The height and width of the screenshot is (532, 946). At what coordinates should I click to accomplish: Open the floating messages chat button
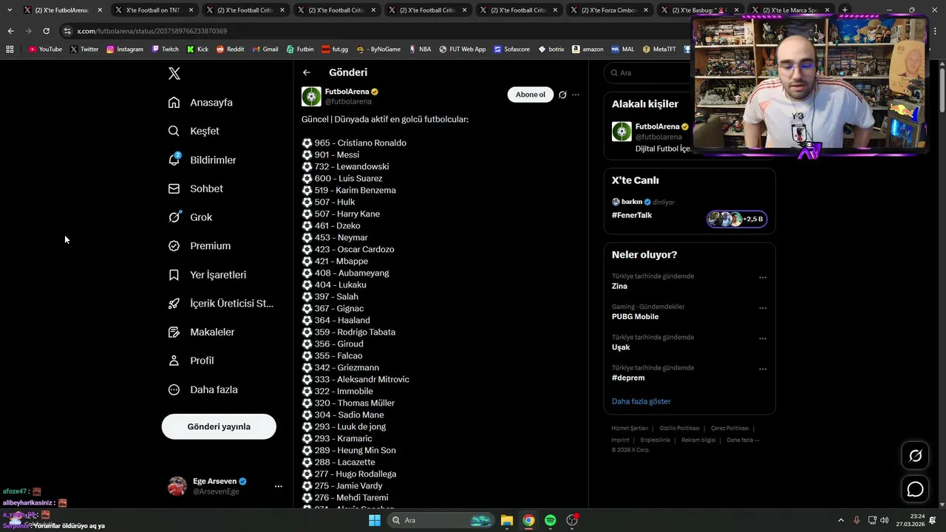(915, 489)
